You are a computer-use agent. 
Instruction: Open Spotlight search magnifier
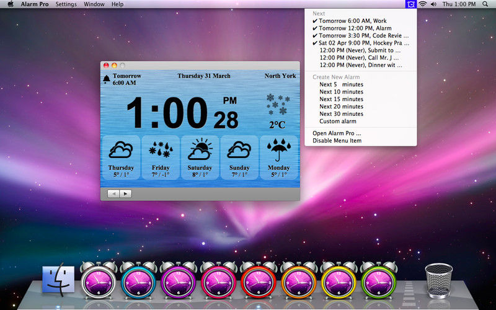(x=485, y=4)
